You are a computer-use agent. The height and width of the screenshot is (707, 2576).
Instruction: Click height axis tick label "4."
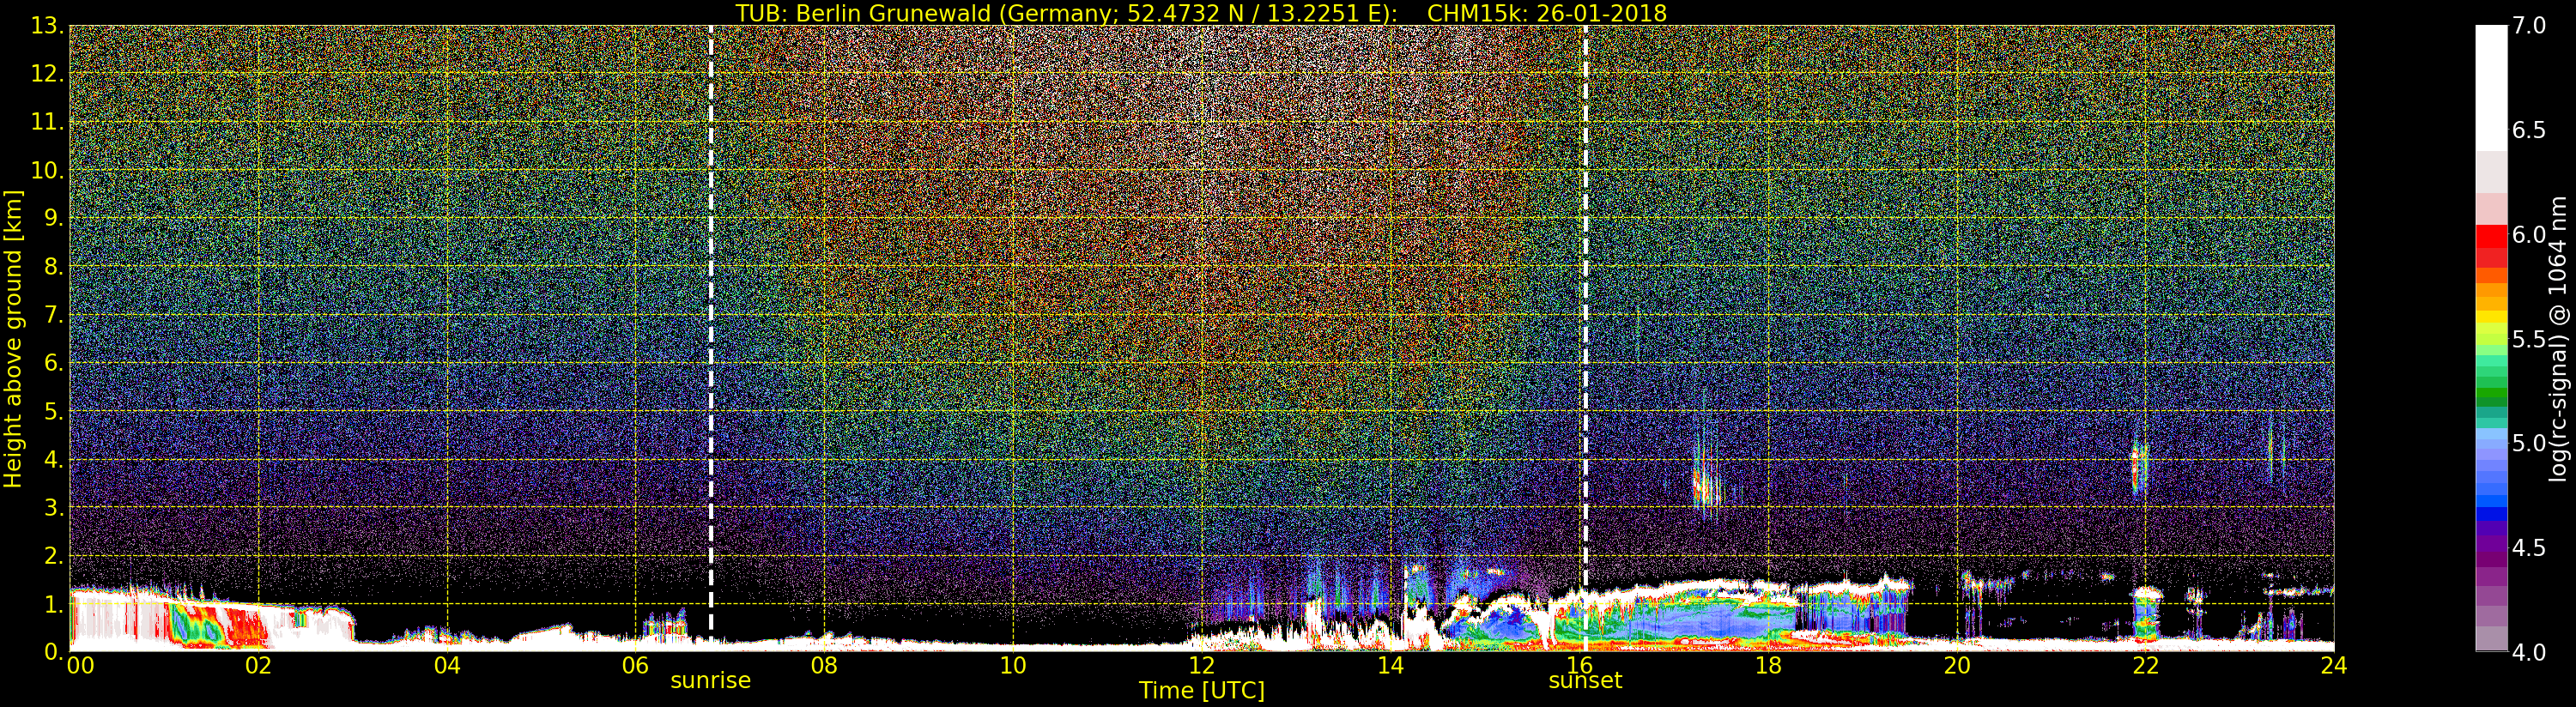click(x=54, y=459)
